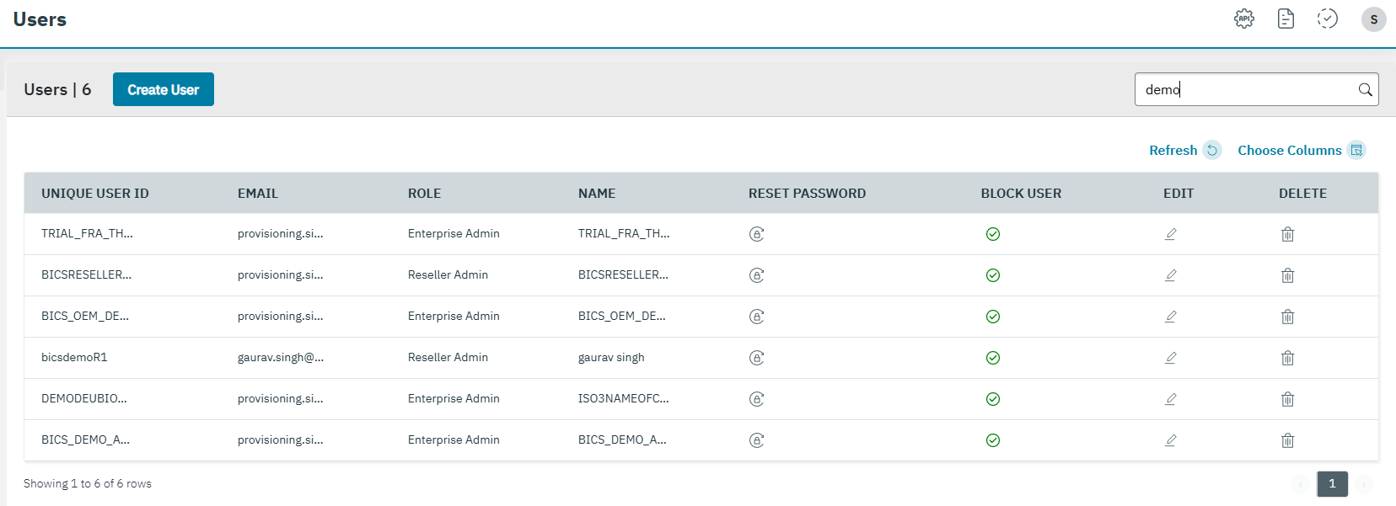This screenshot has height=506, width=1396.
Task: Click the search magnifier icon
Action: coord(1365,90)
